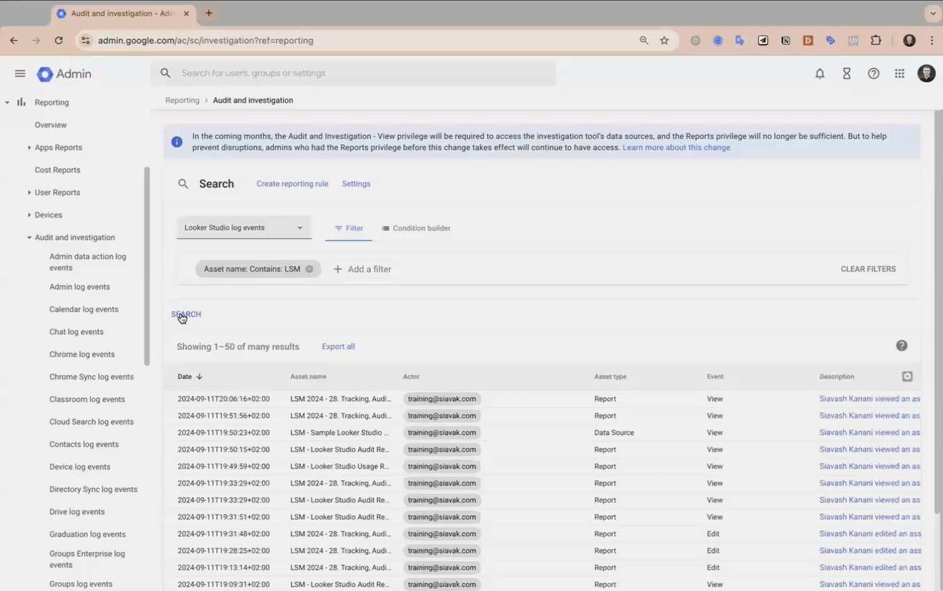The height and width of the screenshot is (591, 943).
Task: Open Admin log events
Action: (x=79, y=287)
